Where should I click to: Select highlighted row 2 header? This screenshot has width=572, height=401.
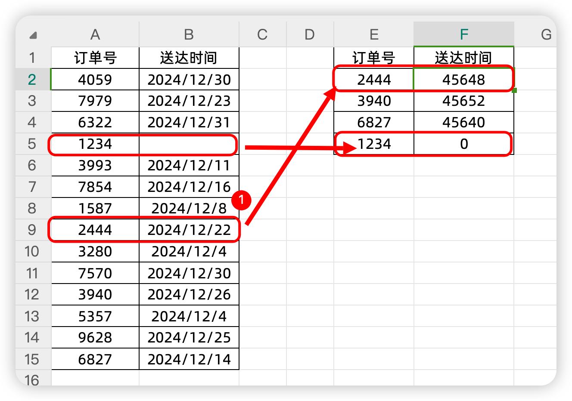point(33,79)
